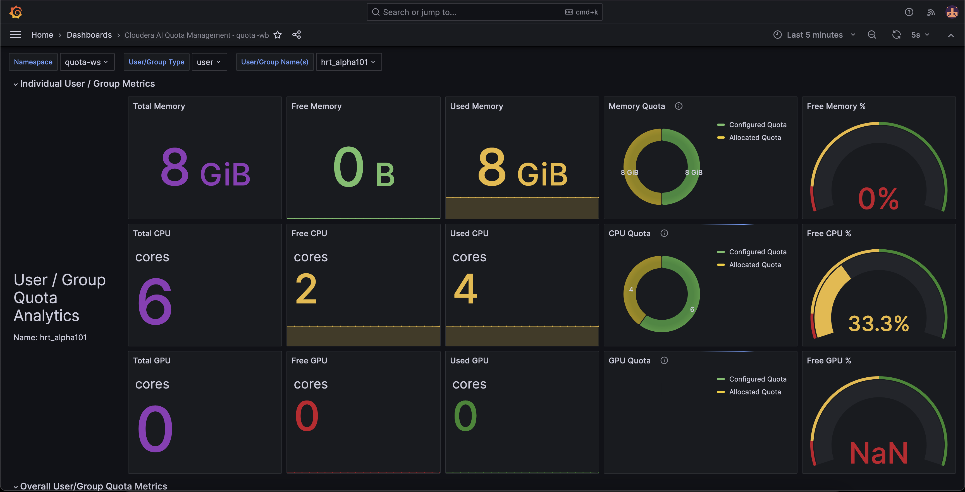Collapse Individual User / Group Metrics row
The image size is (965, 492).
point(87,84)
